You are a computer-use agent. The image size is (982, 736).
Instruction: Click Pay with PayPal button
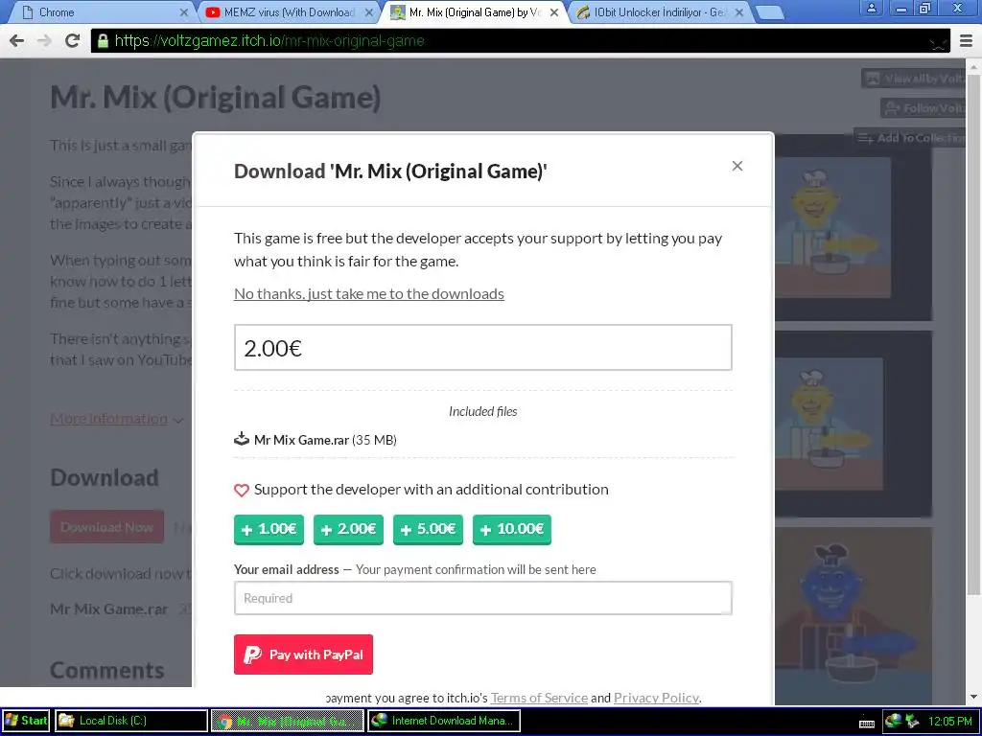(303, 655)
